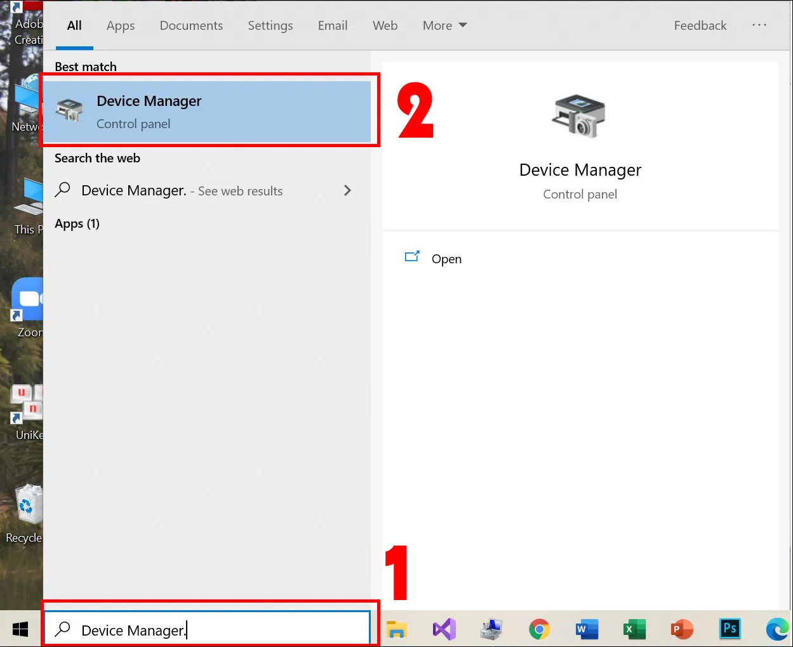Launch UniKey from the desktop
The image size is (793, 647).
click(x=25, y=402)
